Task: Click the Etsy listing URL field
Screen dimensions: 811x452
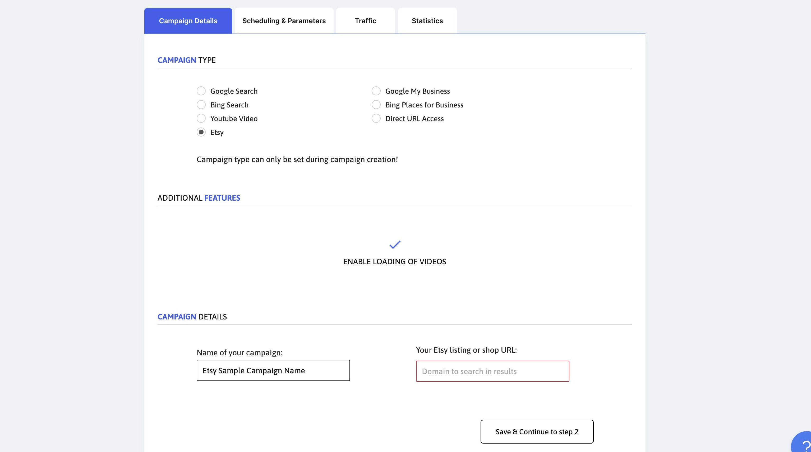Action: pyautogui.click(x=492, y=371)
